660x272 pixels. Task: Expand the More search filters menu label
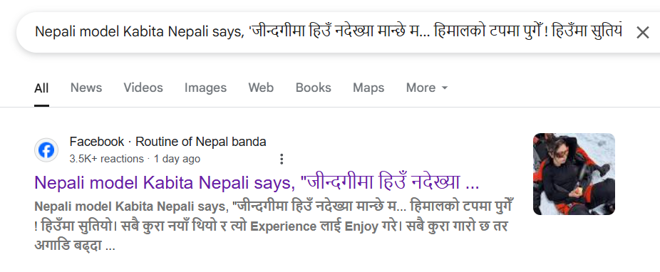[421, 88]
